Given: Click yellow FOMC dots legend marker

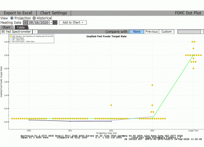Looking at the screenshot, I should pos(11,36).
